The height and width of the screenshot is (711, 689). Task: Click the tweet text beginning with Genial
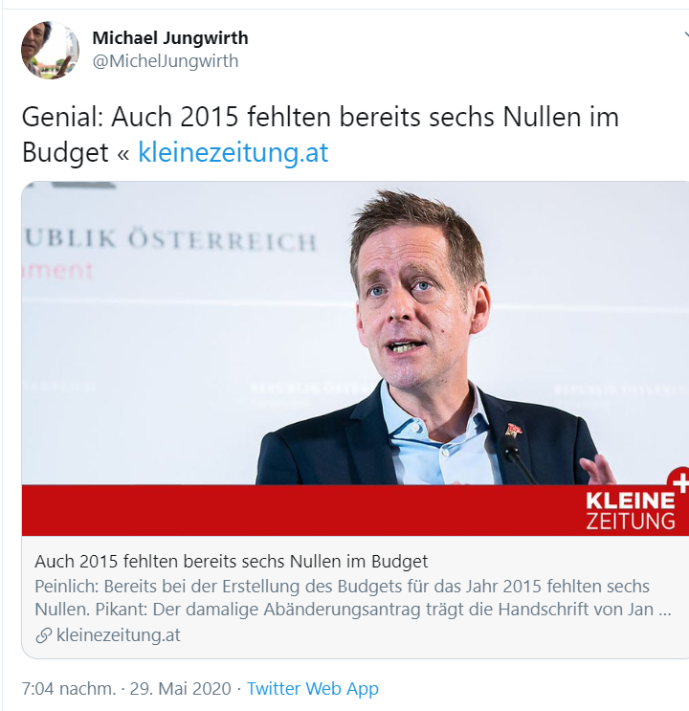point(320,134)
